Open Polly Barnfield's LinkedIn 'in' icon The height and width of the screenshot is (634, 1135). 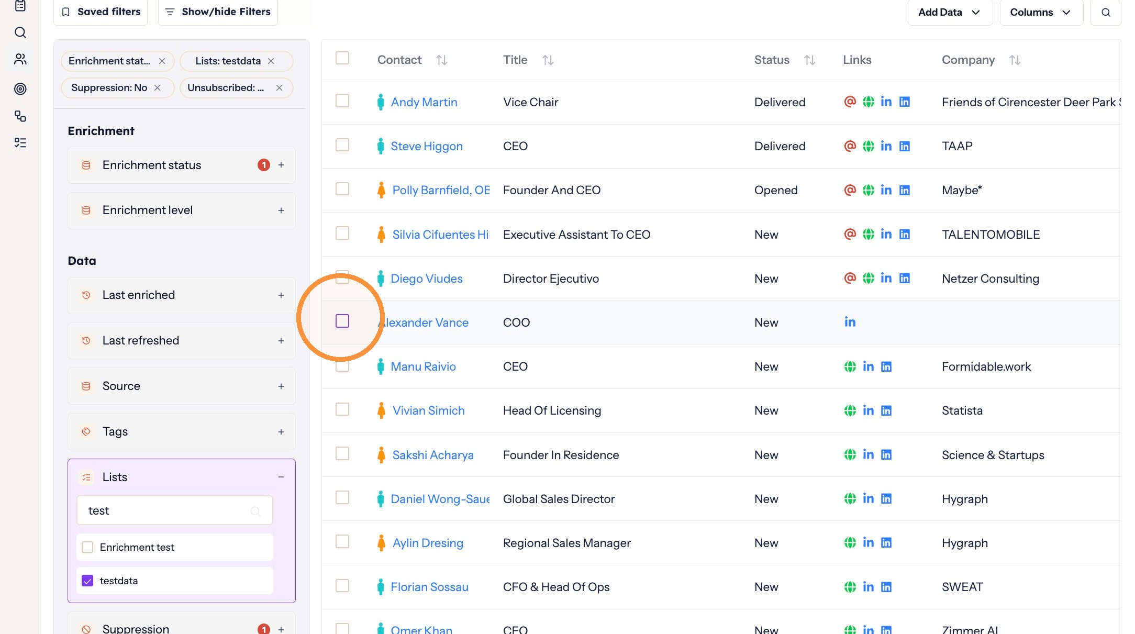click(x=886, y=190)
